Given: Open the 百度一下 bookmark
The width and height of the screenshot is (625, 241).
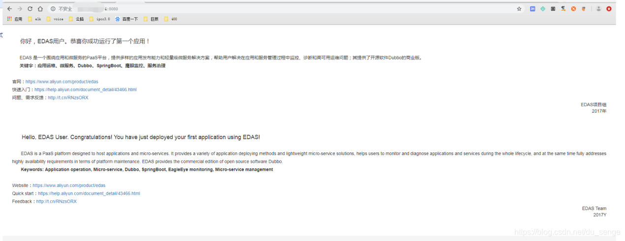Looking at the screenshot, I should coord(127,19).
